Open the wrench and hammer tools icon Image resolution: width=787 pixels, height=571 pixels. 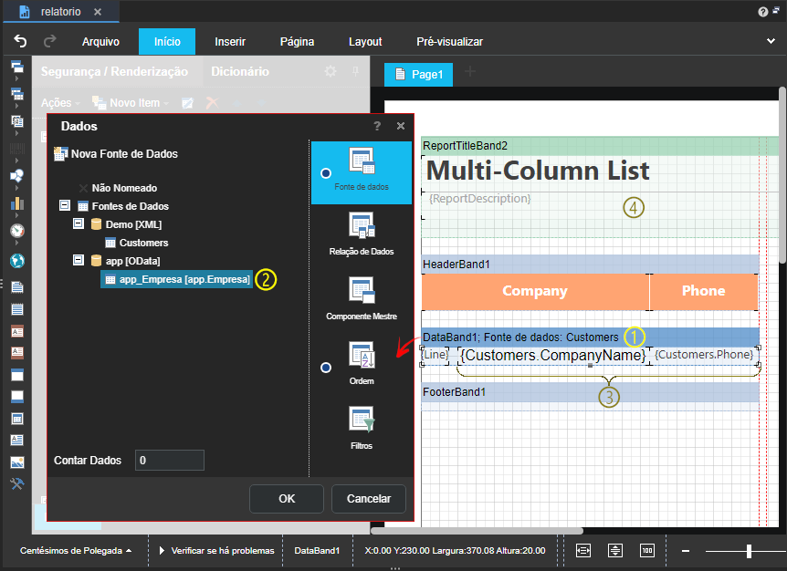[17, 483]
